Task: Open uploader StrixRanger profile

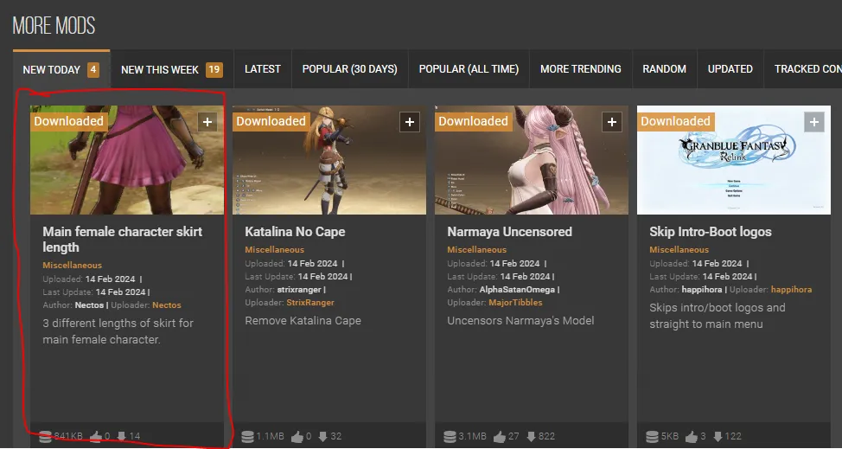Action: point(309,303)
